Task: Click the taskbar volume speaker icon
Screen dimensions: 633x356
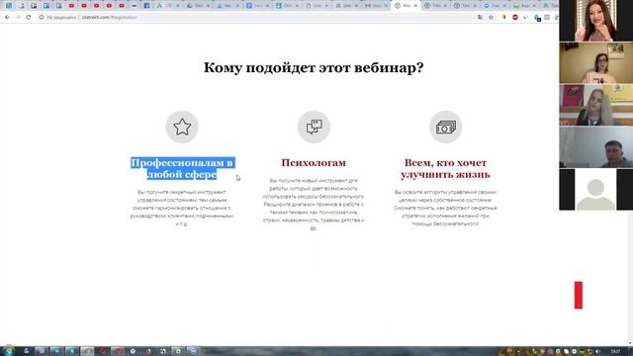Action: [597, 352]
